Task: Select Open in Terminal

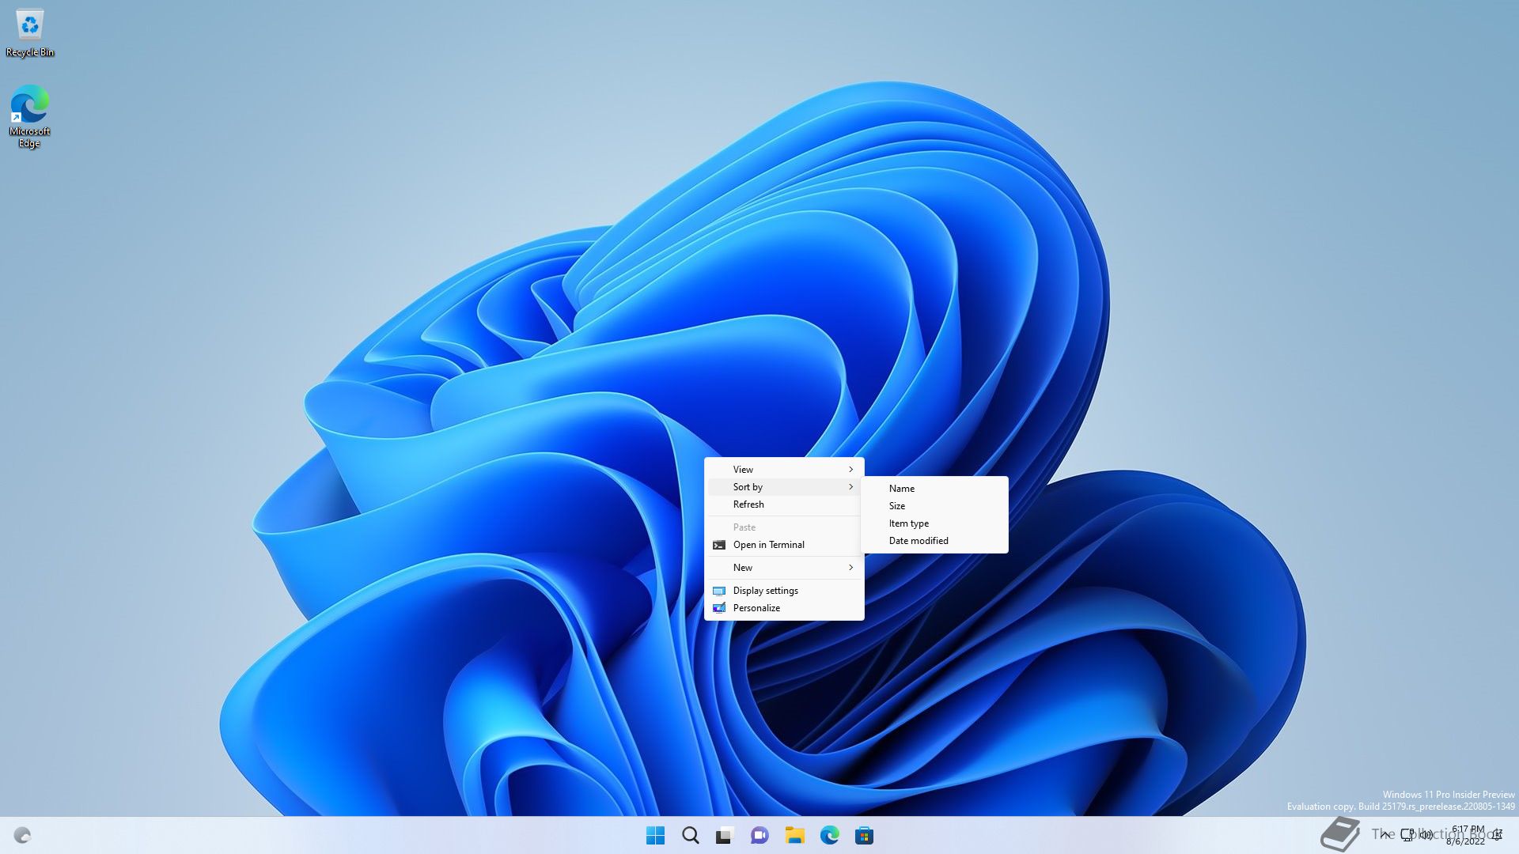Action: click(x=768, y=544)
